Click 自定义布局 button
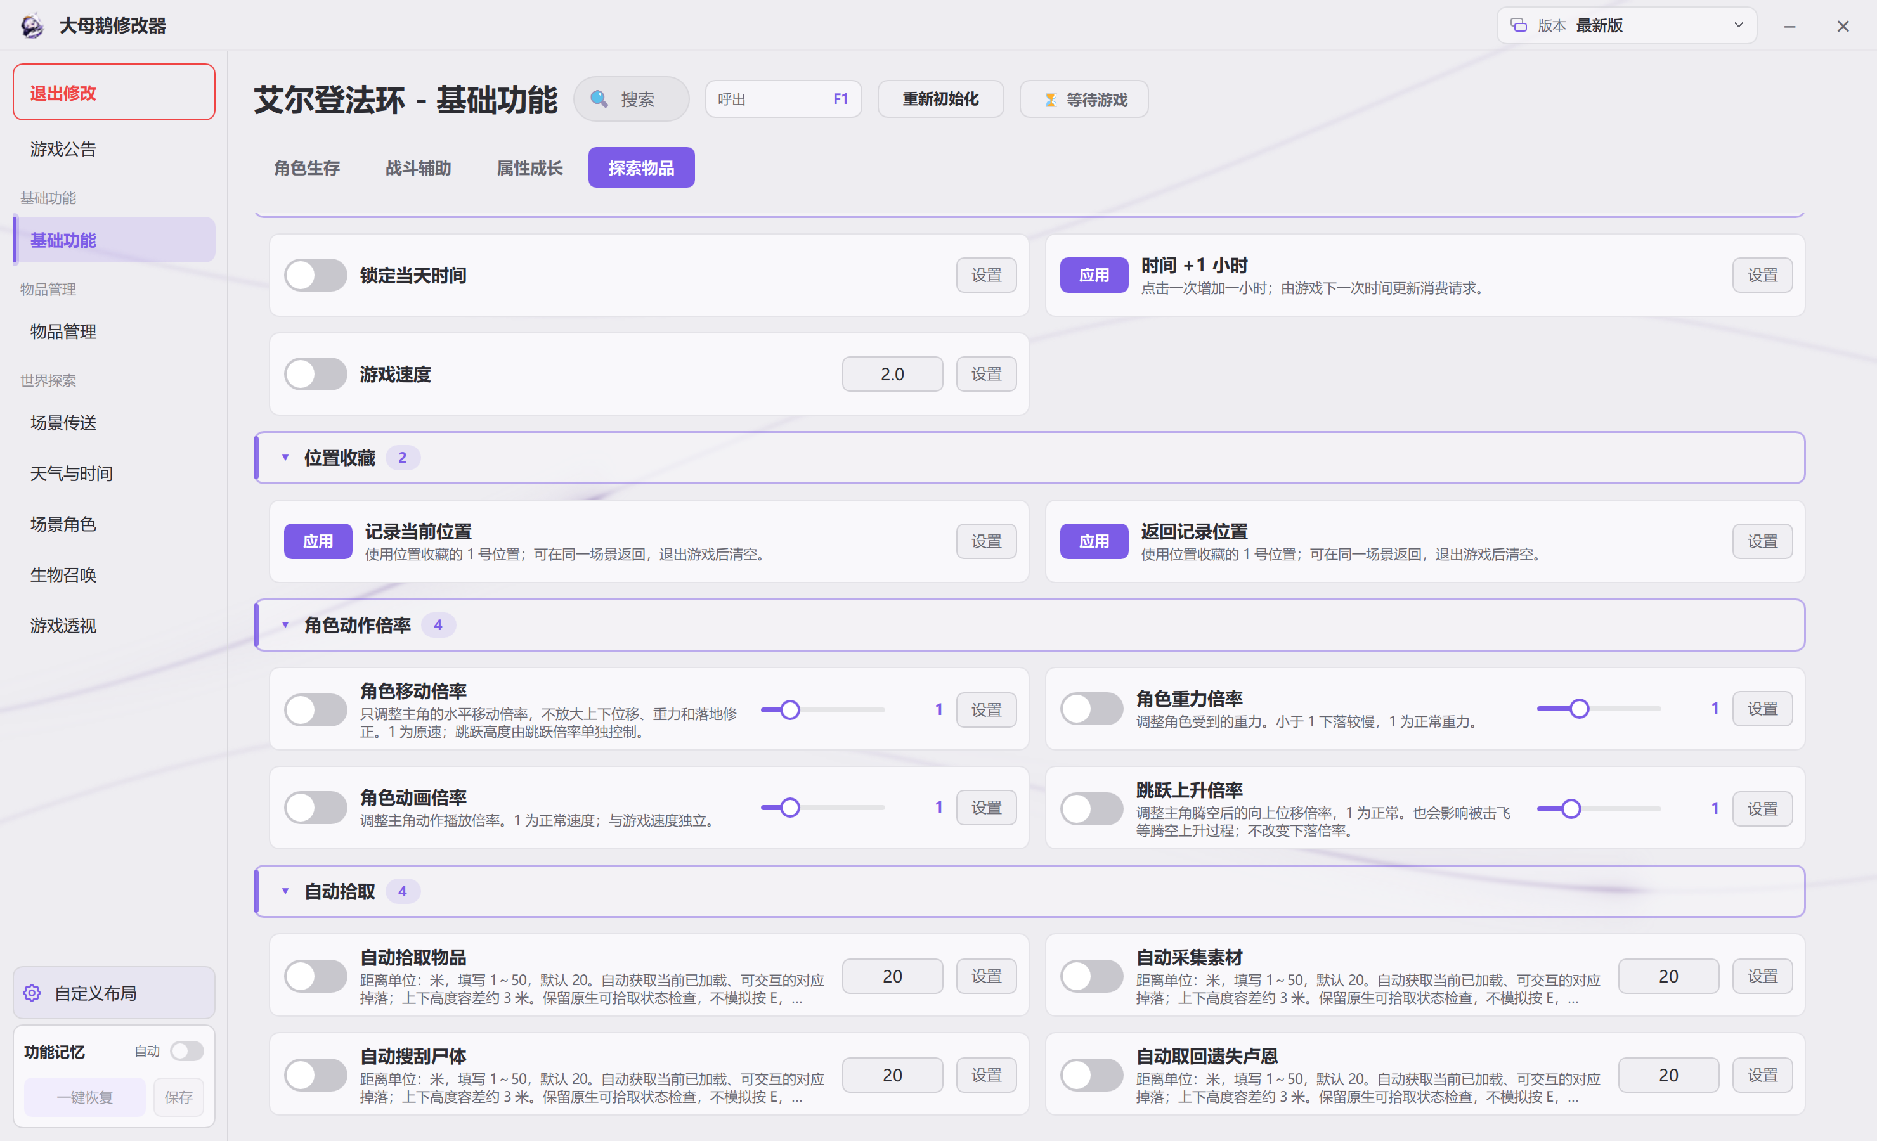The image size is (1877, 1141). (114, 993)
